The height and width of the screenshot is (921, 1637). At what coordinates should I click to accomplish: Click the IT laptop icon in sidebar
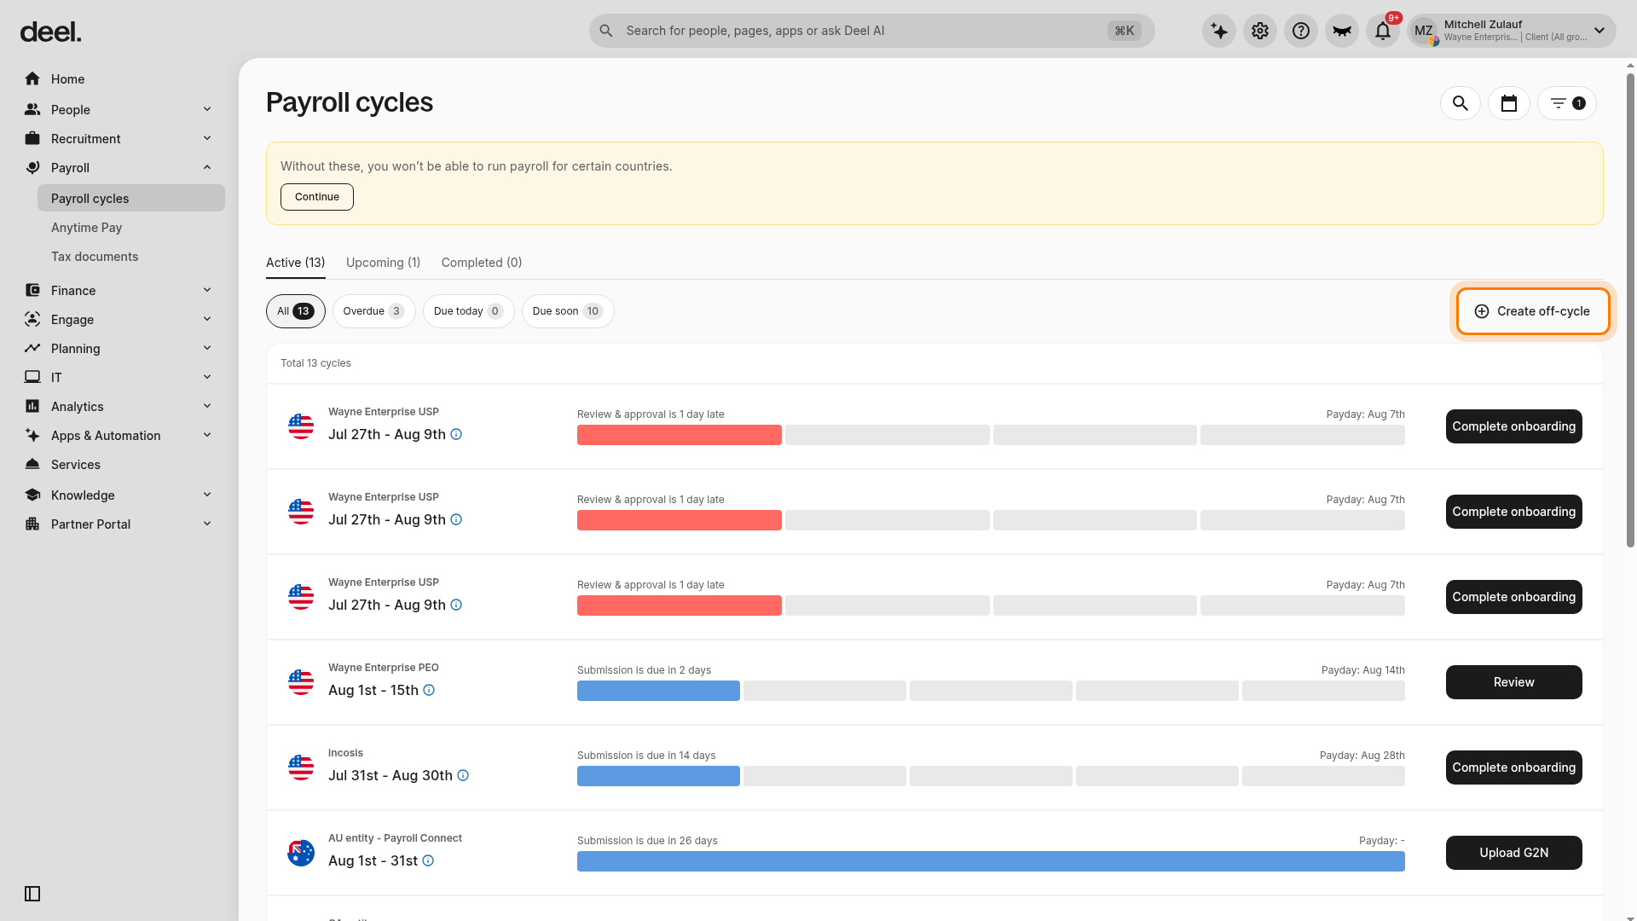[32, 377]
